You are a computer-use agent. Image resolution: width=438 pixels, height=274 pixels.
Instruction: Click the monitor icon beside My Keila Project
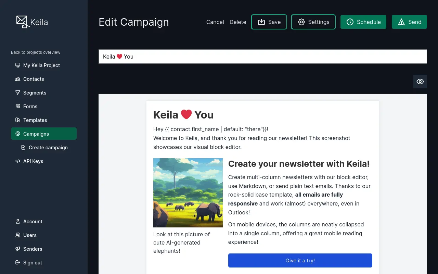click(x=18, y=65)
